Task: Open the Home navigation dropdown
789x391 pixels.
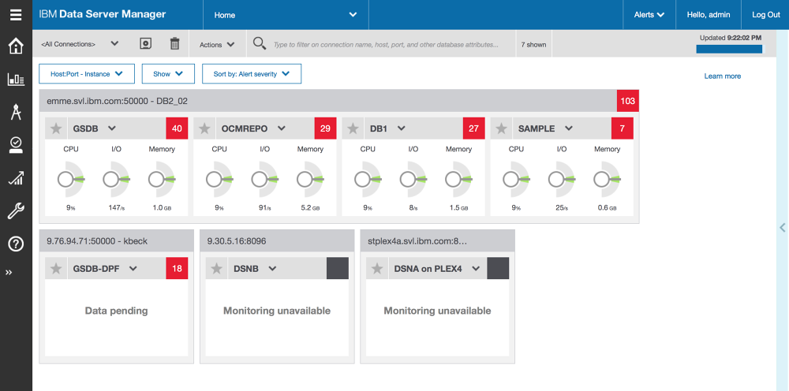Action: tap(286, 15)
